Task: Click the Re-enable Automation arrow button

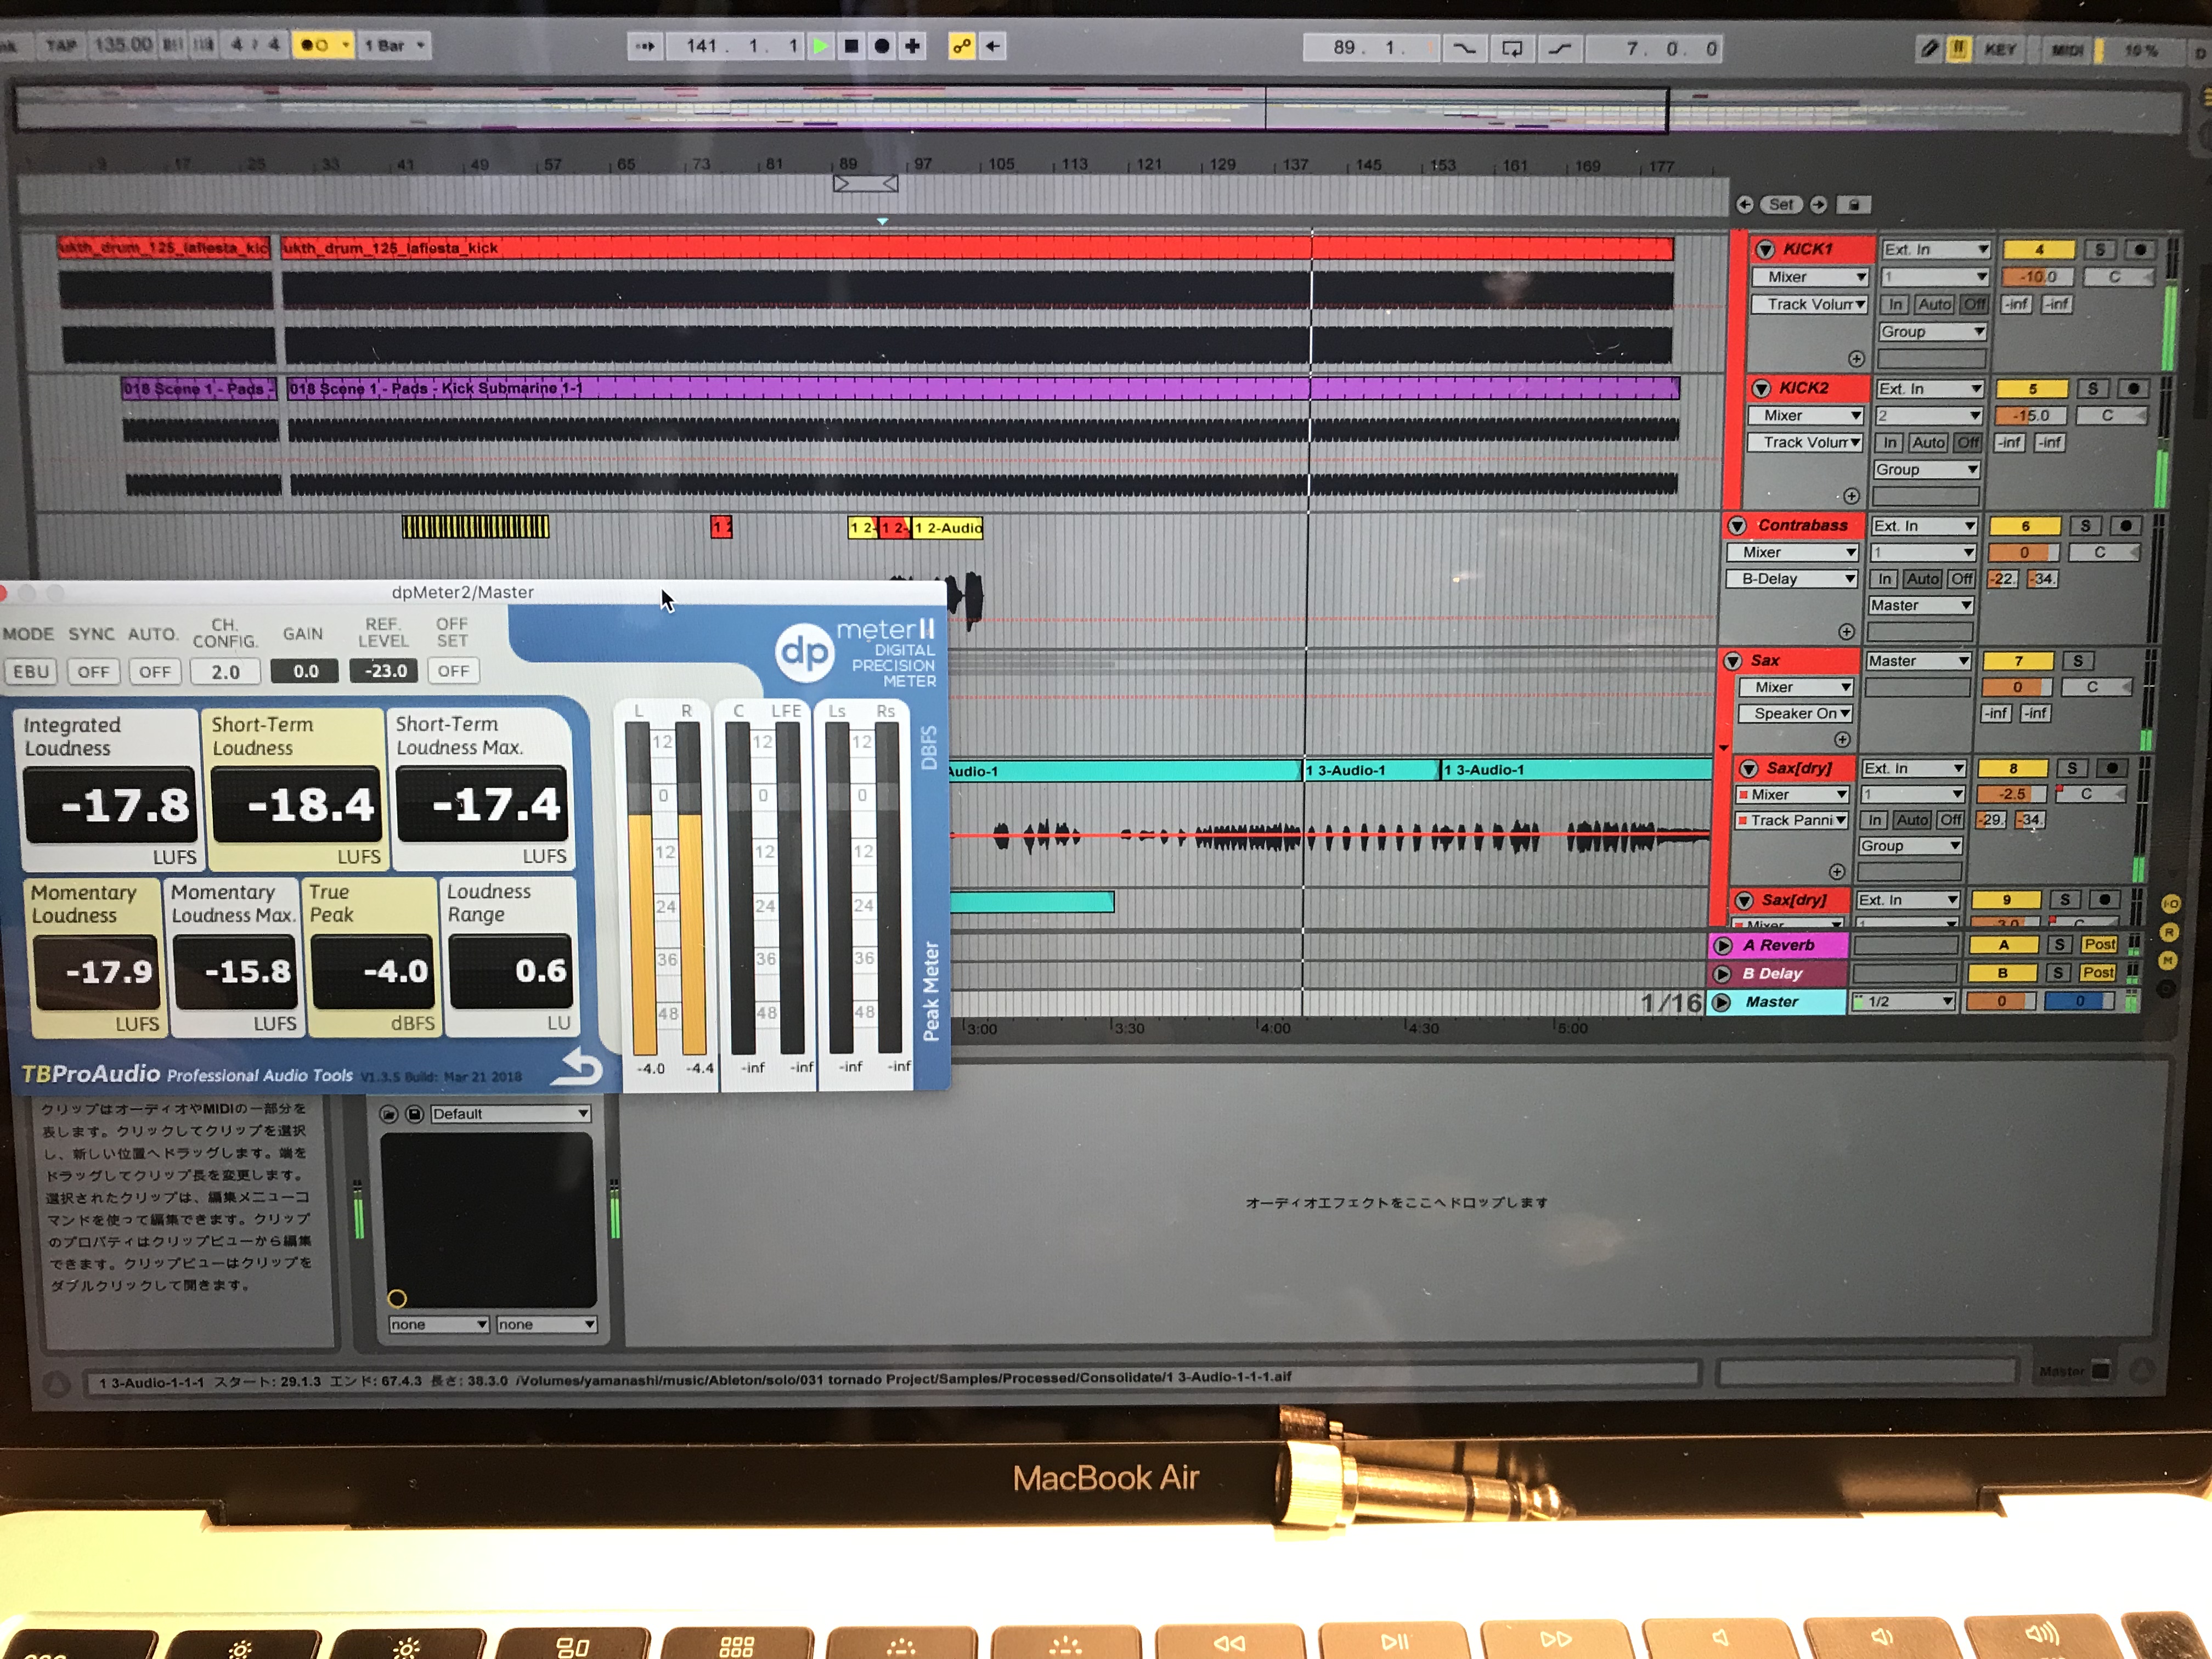Action: [993, 46]
